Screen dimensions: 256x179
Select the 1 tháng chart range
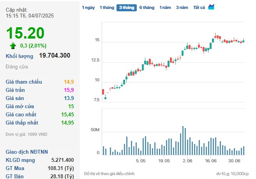point(107,7)
